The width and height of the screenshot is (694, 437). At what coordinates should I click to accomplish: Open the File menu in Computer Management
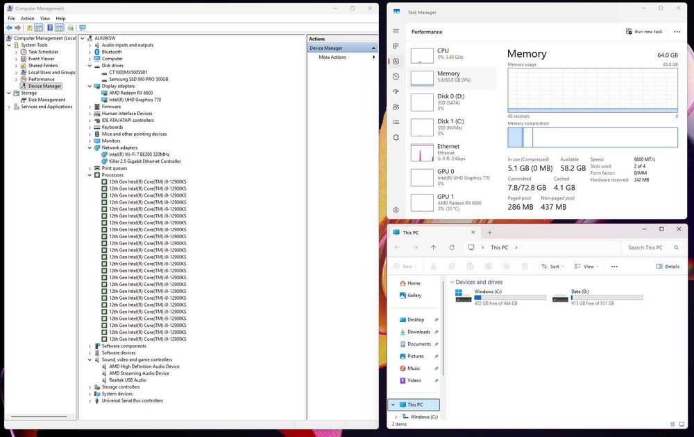(12, 18)
